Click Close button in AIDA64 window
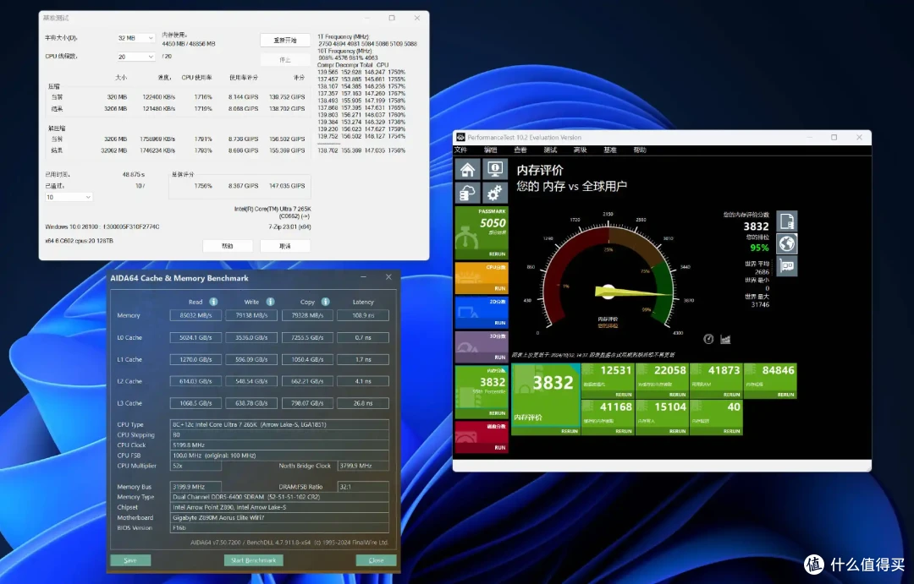Image resolution: width=914 pixels, height=584 pixels. tap(376, 560)
